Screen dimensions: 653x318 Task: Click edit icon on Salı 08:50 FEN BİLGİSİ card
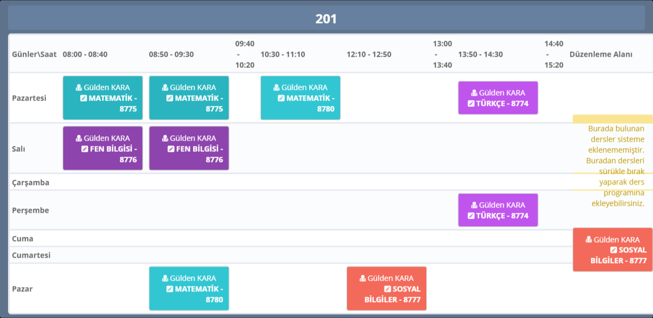[x=171, y=149]
